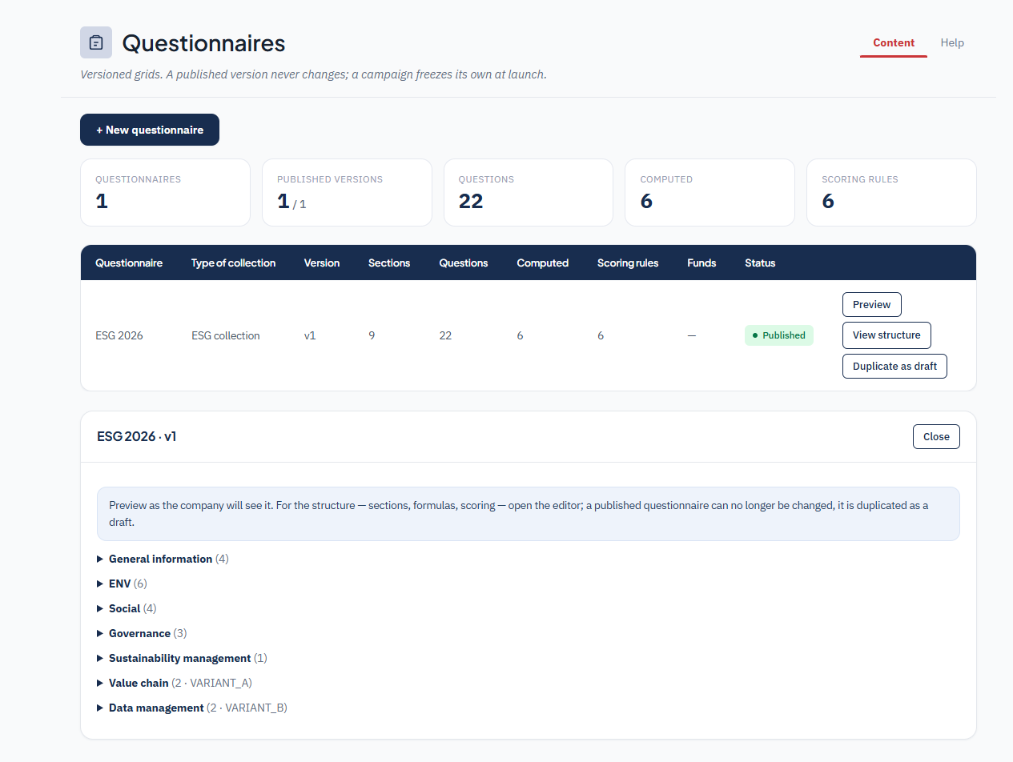Click the Scoring rules stat card

click(891, 192)
